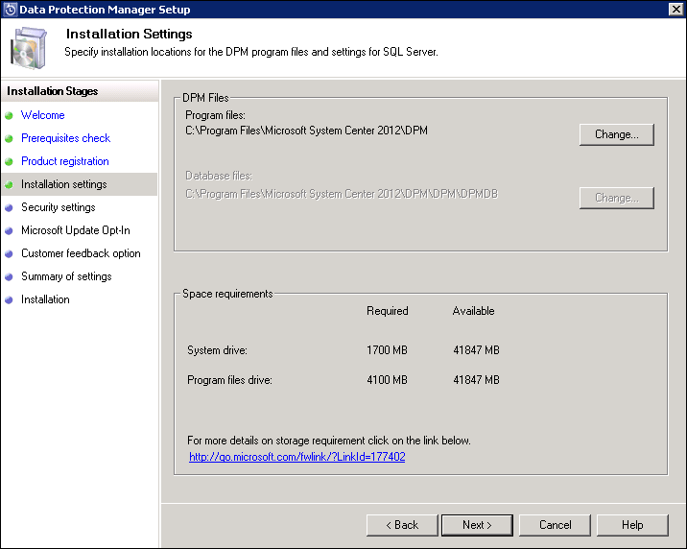
Task: Select the final Installation stage
Action: tap(45, 299)
